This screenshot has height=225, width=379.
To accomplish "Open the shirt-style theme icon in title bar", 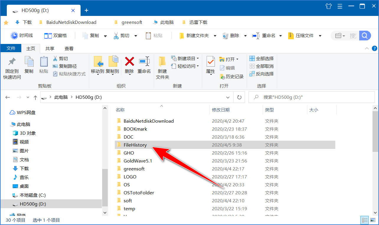I will [x=328, y=6].
